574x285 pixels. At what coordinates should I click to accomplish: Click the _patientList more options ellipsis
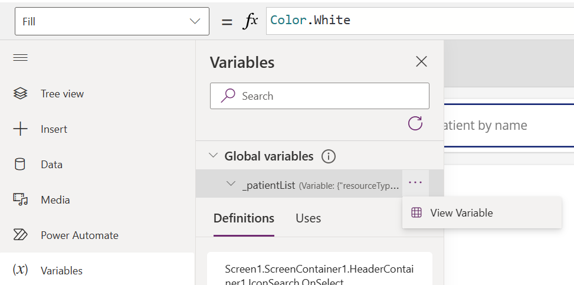[415, 182]
